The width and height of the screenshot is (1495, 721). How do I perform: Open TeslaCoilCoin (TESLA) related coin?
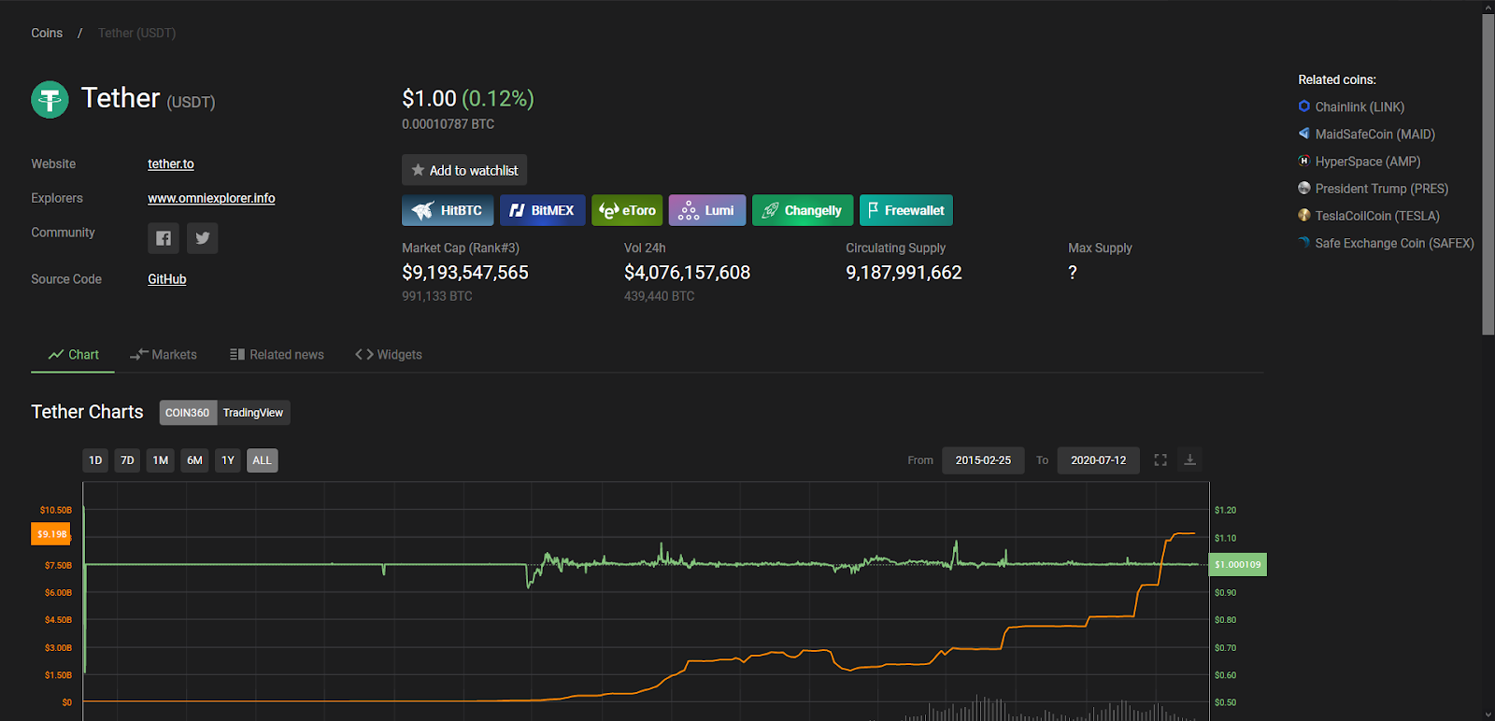(x=1377, y=215)
